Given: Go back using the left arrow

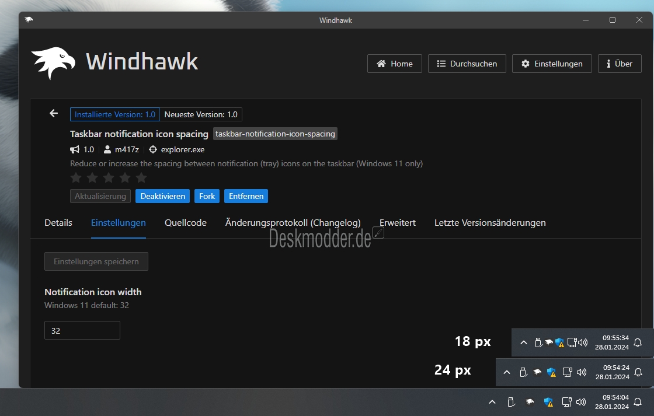Looking at the screenshot, I should coord(53,113).
